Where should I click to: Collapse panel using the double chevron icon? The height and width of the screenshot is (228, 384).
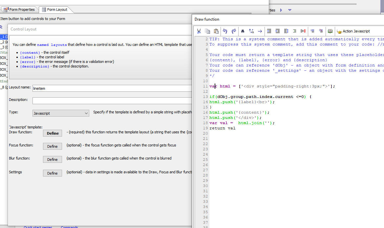click(1, 27)
